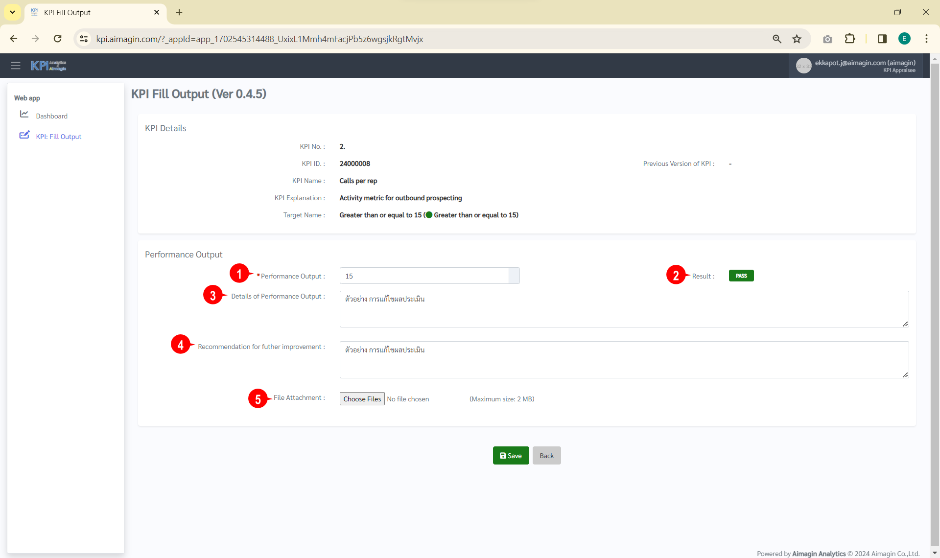The height and width of the screenshot is (558, 940).
Task: Open the browser extensions puzzle icon
Action: pyautogui.click(x=850, y=39)
